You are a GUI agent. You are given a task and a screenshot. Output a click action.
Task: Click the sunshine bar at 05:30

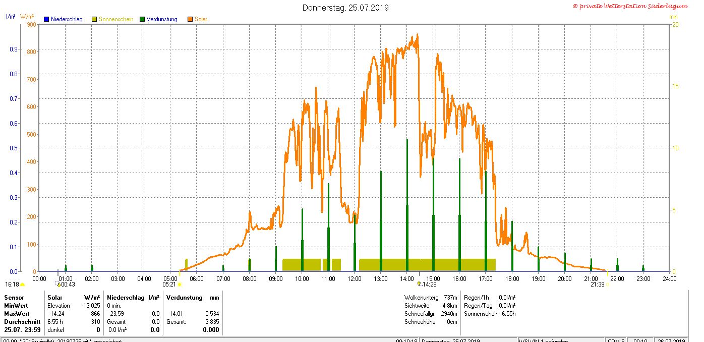[186, 265]
